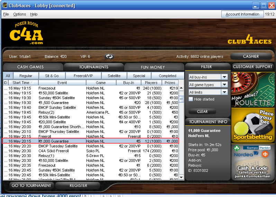
Task: Select the €1,000 Guarantee Shorth... row
Action: click(x=91, y=127)
